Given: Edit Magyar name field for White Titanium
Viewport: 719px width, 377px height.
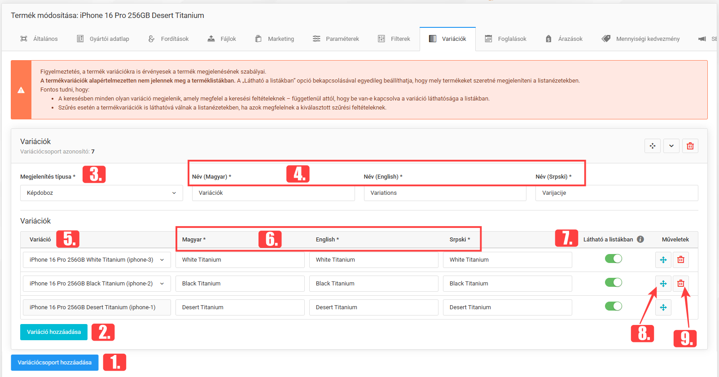Looking at the screenshot, I should pos(240,260).
